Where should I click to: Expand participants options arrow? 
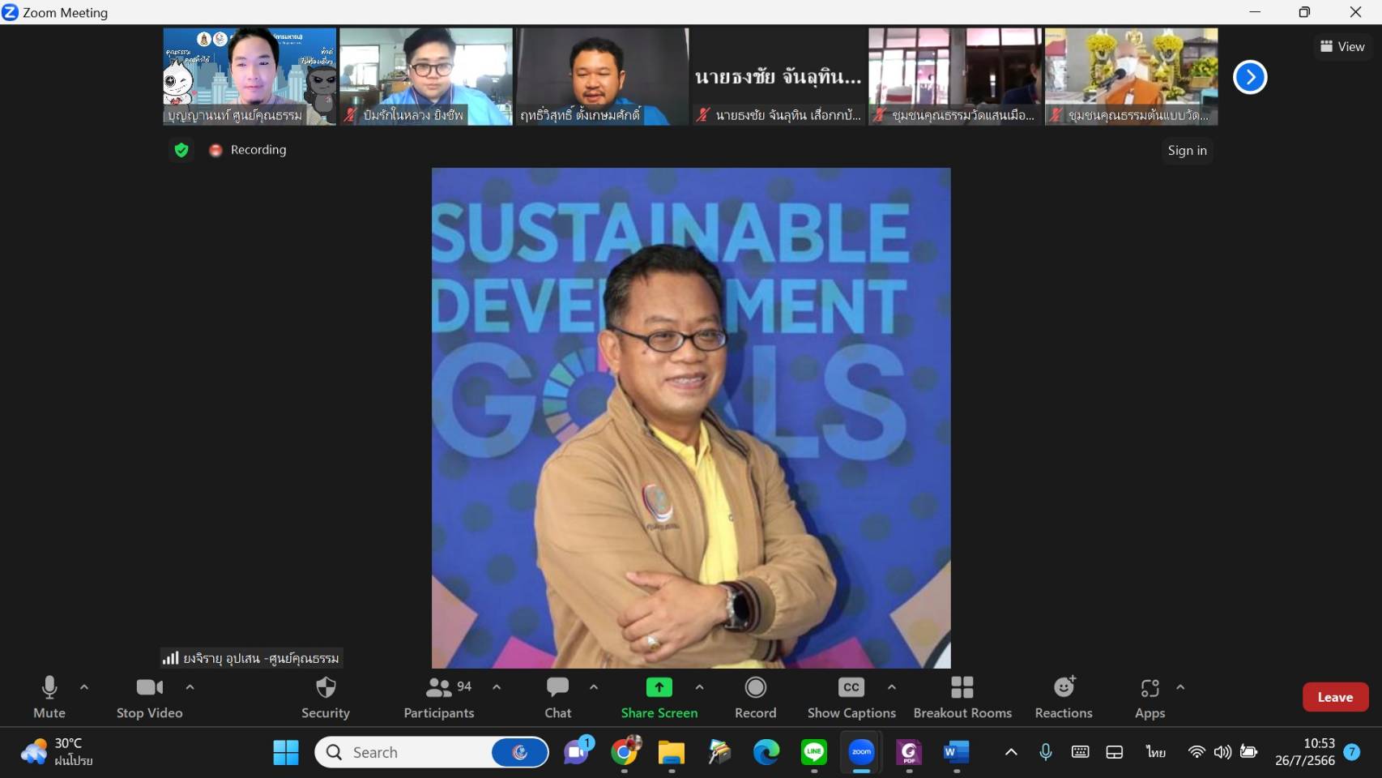497,687
